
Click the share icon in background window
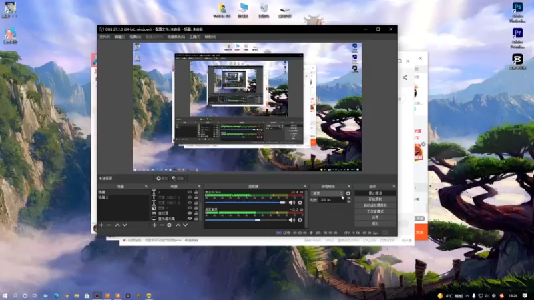tap(405, 77)
